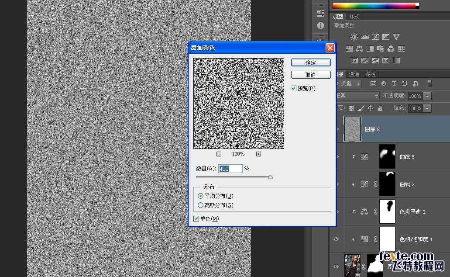Add a Black & White adjustment

pos(370,48)
